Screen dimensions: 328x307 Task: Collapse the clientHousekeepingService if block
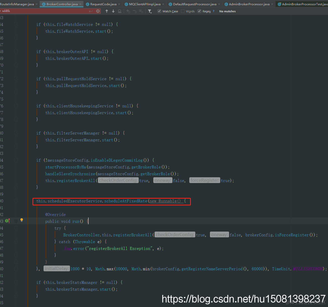16,106
